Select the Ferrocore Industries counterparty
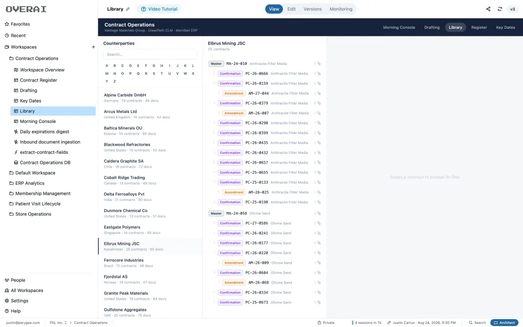The image size is (523, 327). pos(150,263)
